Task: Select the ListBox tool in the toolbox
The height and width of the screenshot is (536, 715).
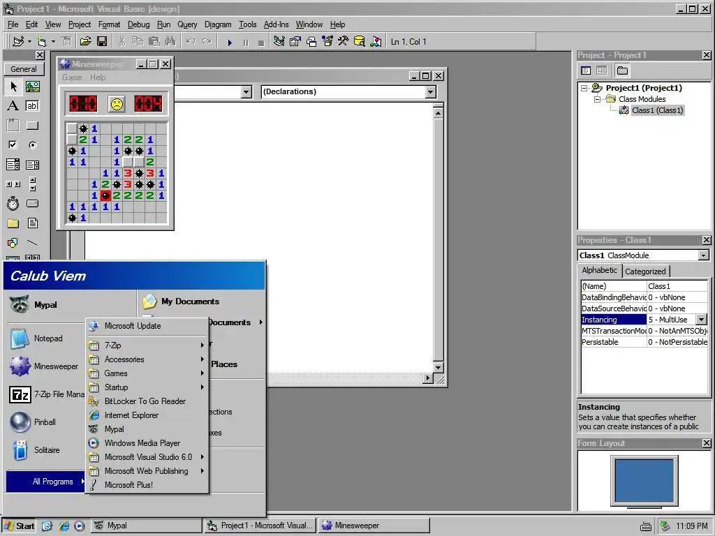Action: coord(32,165)
